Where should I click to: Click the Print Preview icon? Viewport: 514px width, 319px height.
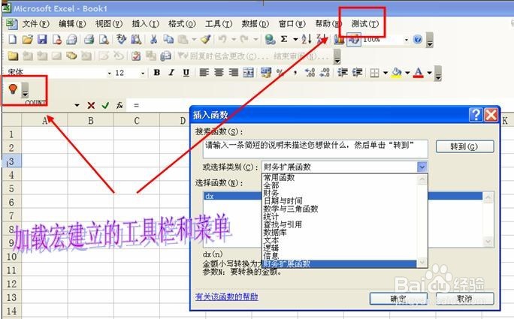[x=104, y=39]
